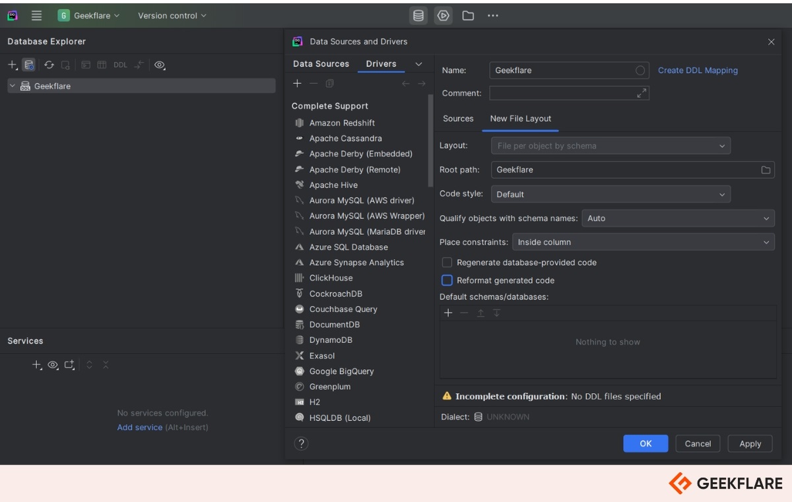This screenshot has height=502, width=792.
Task: Click the Create DDL Mapping link
Action: pyautogui.click(x=698, y=70)
